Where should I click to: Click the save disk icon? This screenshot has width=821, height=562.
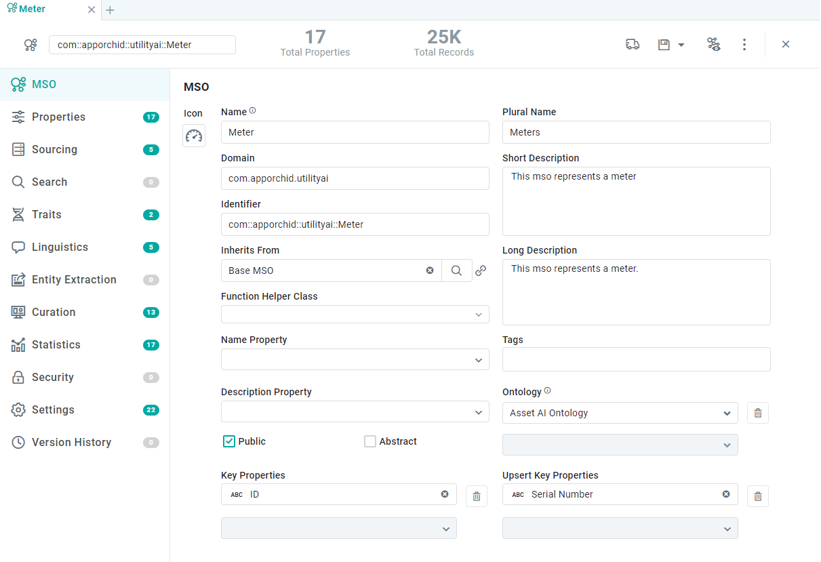[664, 44]
